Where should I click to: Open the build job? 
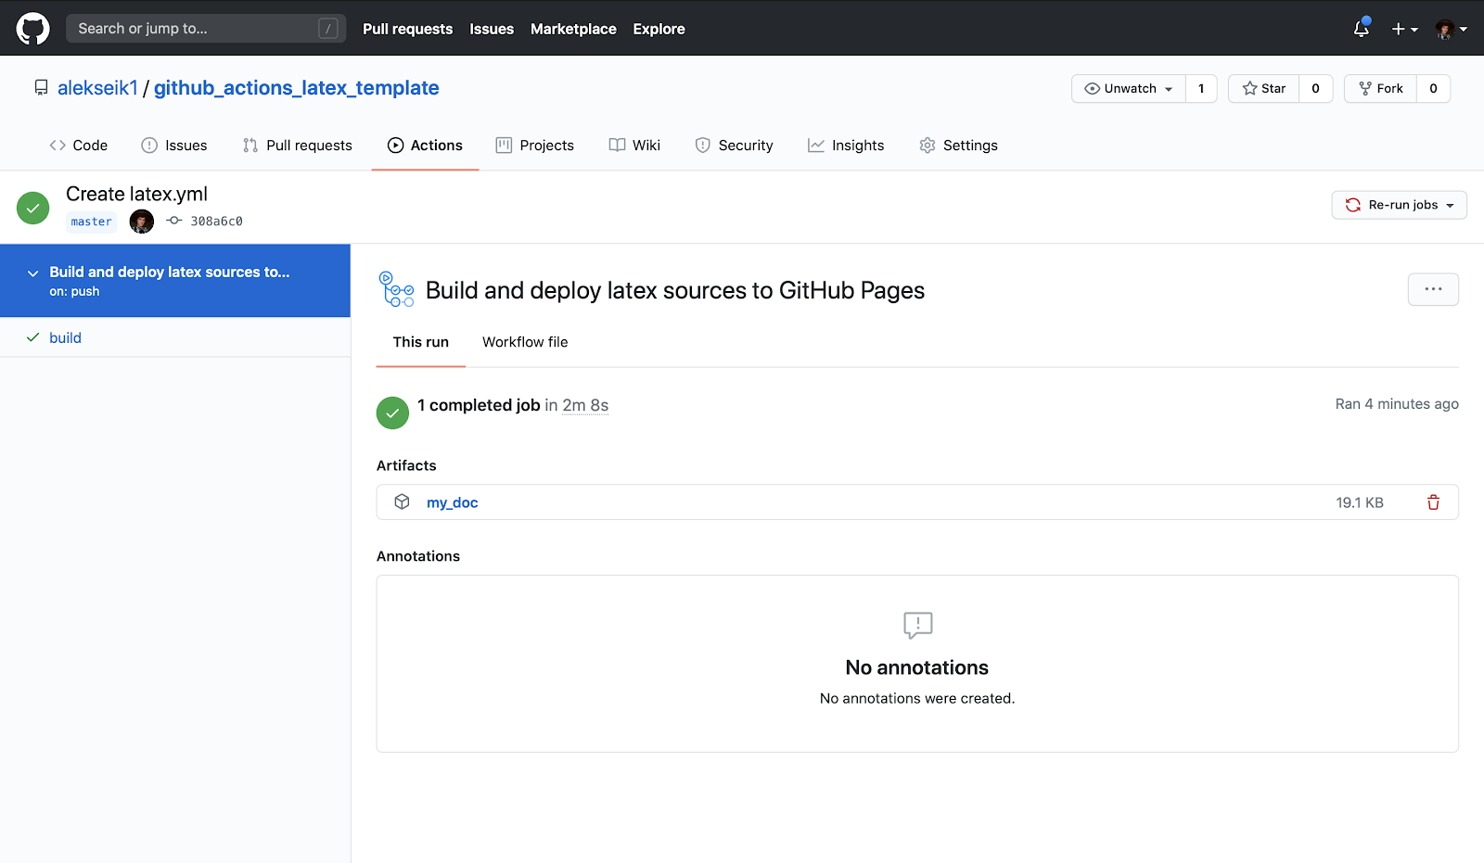pyautogui.click(x=65, y=337)
